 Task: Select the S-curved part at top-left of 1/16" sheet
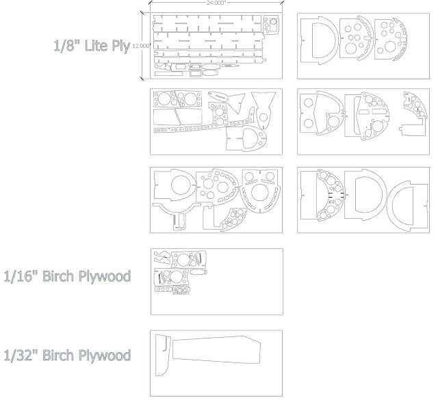coord(162,256)
